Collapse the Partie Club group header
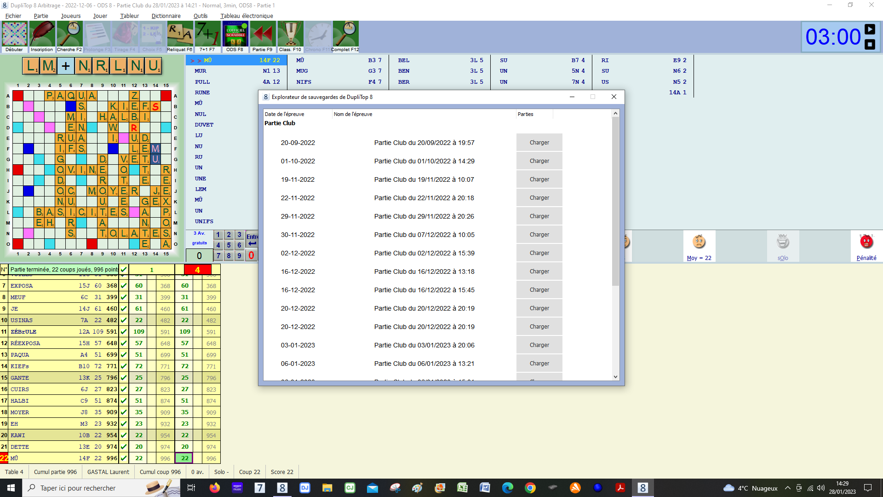The image size is (883, 497). pos(280,123)
